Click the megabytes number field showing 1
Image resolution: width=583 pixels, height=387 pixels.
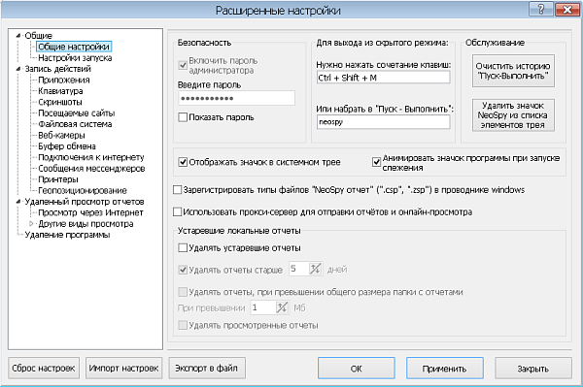tap(263, 307)
